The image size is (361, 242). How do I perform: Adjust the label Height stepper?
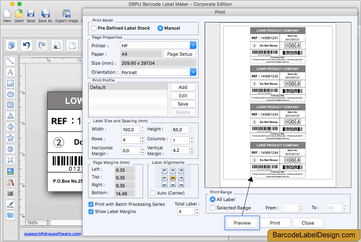click(192, 130)
